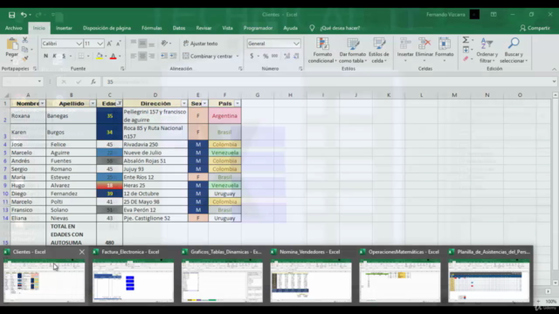This screenshot has height=314, width=559.
Task: Enable Ajustar texto wrap text
Action: (x=200, y=44)
